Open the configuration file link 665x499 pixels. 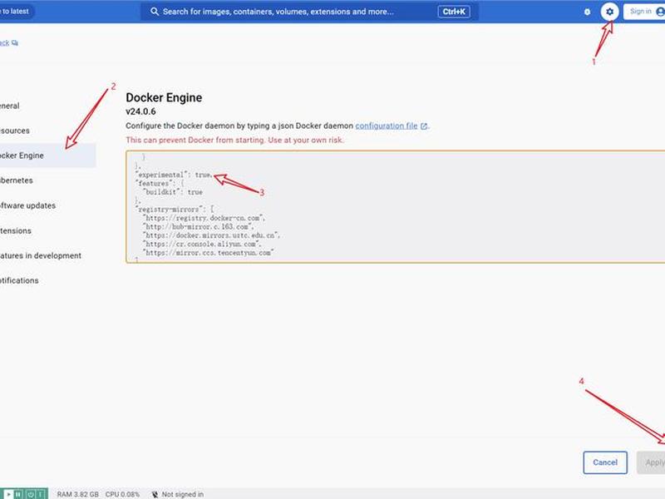point(387,126)
